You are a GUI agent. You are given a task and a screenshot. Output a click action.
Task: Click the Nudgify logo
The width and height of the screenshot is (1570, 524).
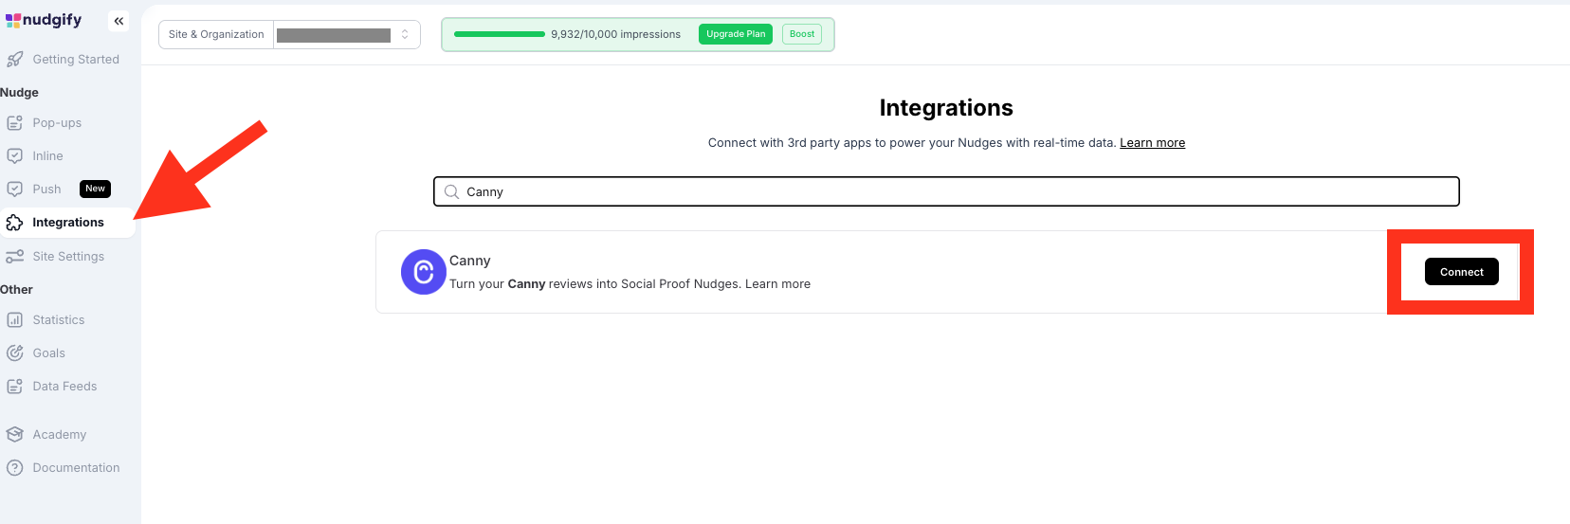click(x=44, y=20)
